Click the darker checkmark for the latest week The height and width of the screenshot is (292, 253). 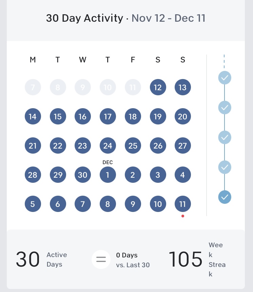click(225, 197)
